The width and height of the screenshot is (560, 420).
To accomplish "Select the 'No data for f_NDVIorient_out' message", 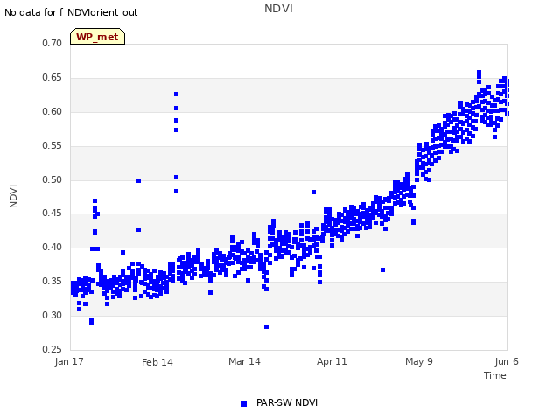I will (71, 12).
